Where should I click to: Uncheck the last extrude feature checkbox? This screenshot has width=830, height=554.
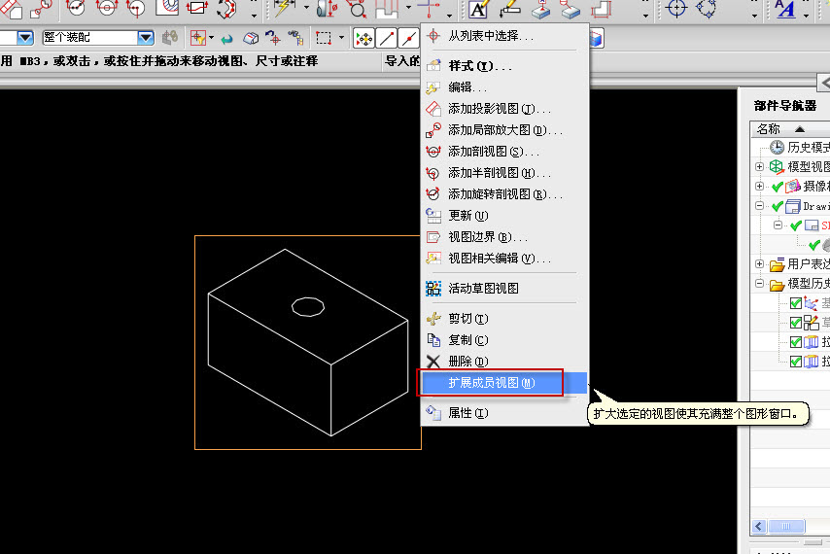point(795,362)
